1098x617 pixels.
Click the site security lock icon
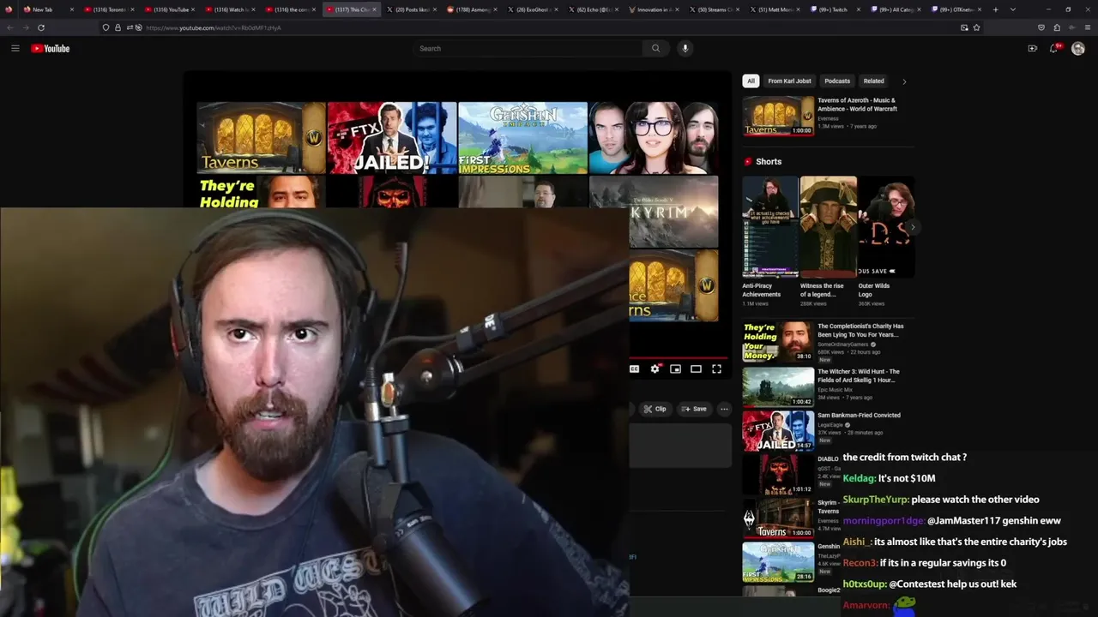[x=118, y=27]
